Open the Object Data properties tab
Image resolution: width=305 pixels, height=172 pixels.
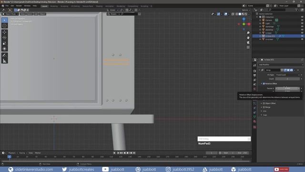tap(254, 117)
